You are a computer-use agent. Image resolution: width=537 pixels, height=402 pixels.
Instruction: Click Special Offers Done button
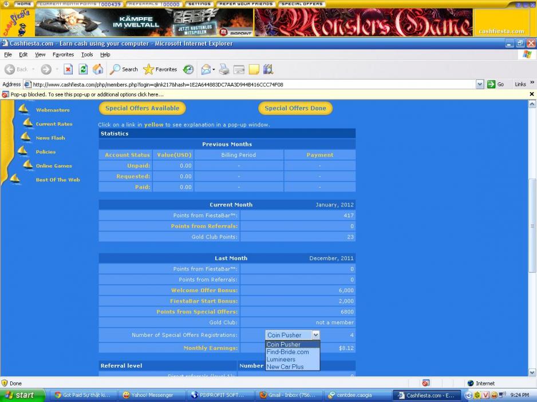tap(295, 108)
